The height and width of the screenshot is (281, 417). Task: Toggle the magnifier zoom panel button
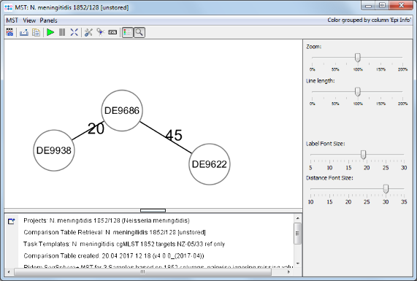pos(139,32)
